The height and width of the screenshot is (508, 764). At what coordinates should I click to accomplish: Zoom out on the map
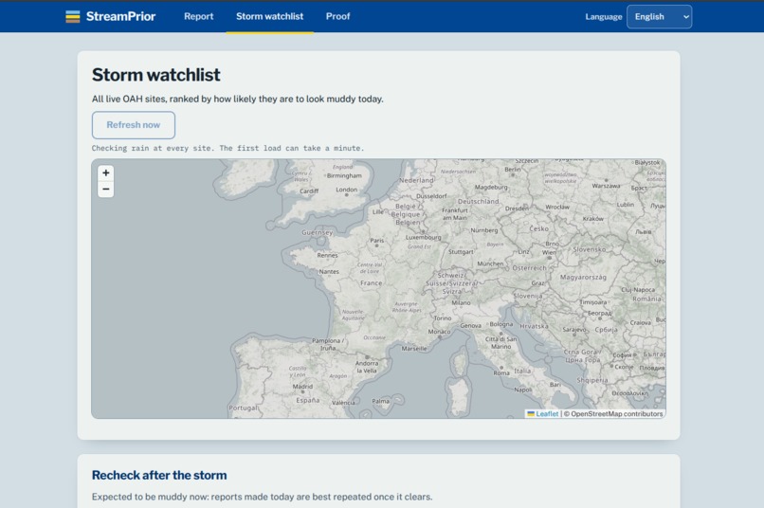106,189
